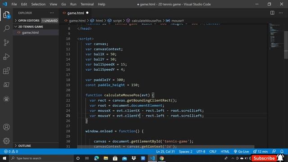Open the Run menu

[73, 4]
